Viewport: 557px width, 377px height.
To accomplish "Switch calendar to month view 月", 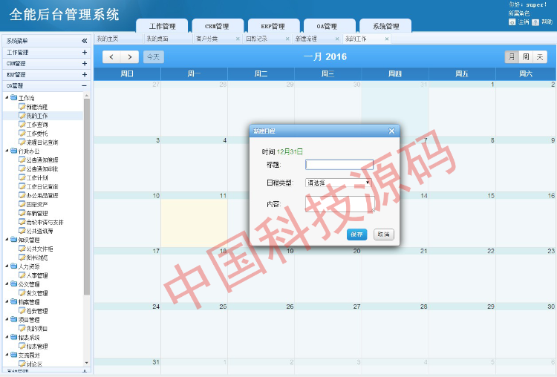I will [x=512, y=57].
